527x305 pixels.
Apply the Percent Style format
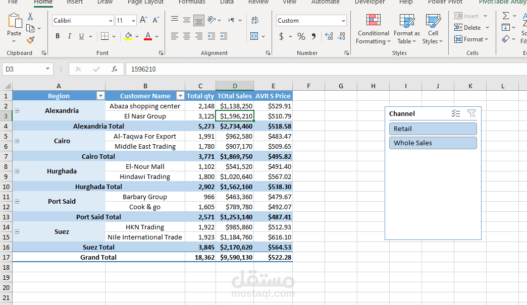pos(301,36)
